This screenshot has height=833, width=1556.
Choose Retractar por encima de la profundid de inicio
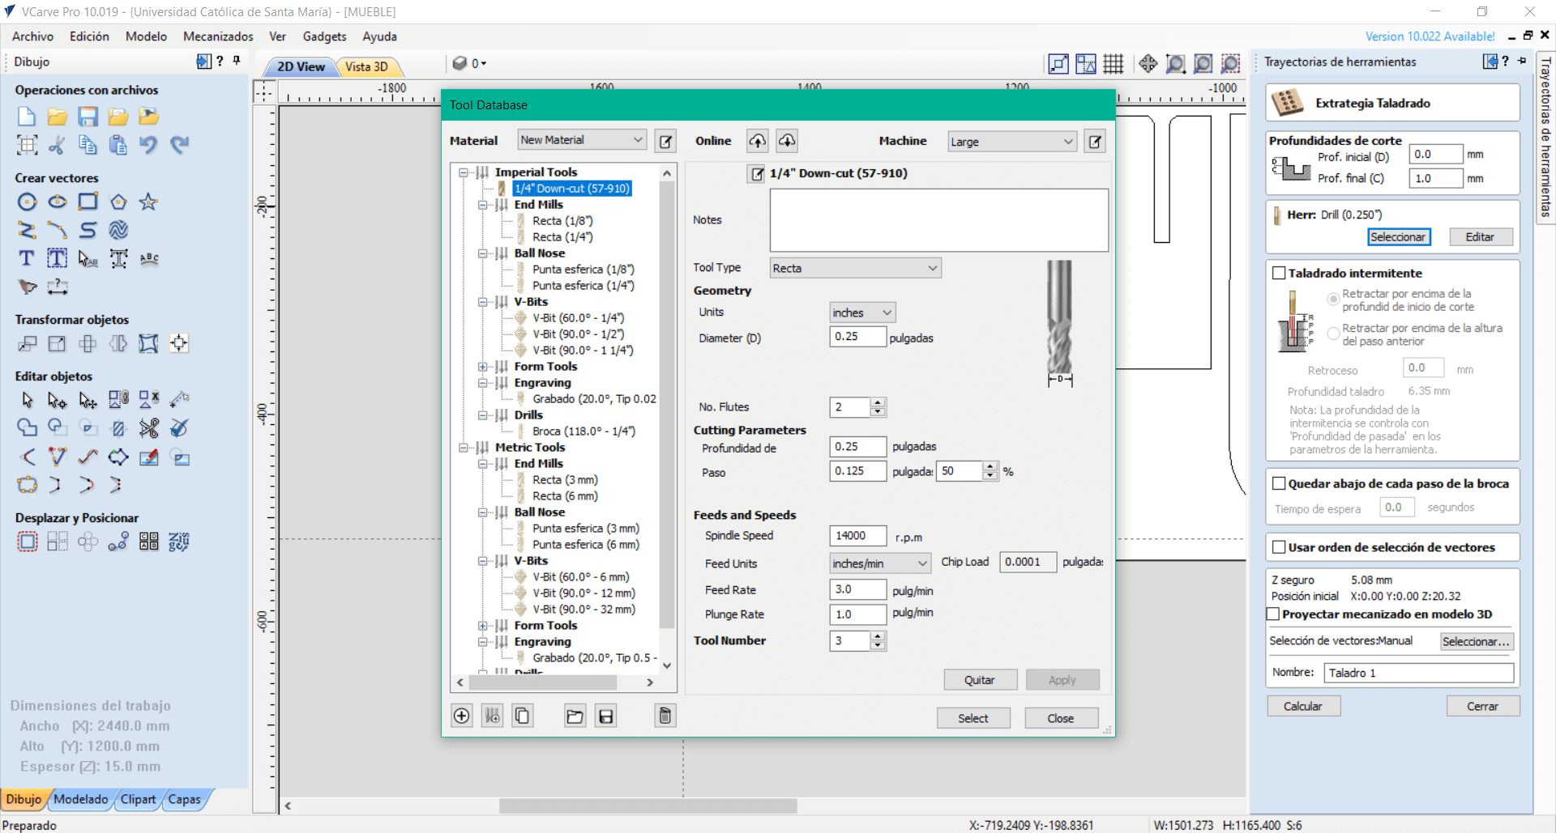(1333, 300)
